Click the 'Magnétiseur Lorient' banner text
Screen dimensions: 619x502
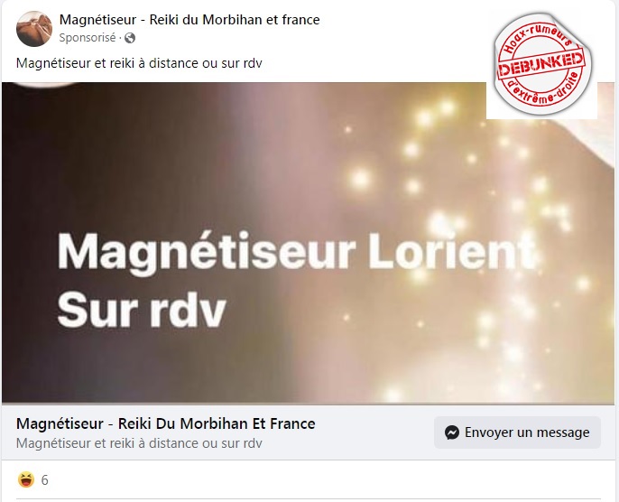click(297, 253)
